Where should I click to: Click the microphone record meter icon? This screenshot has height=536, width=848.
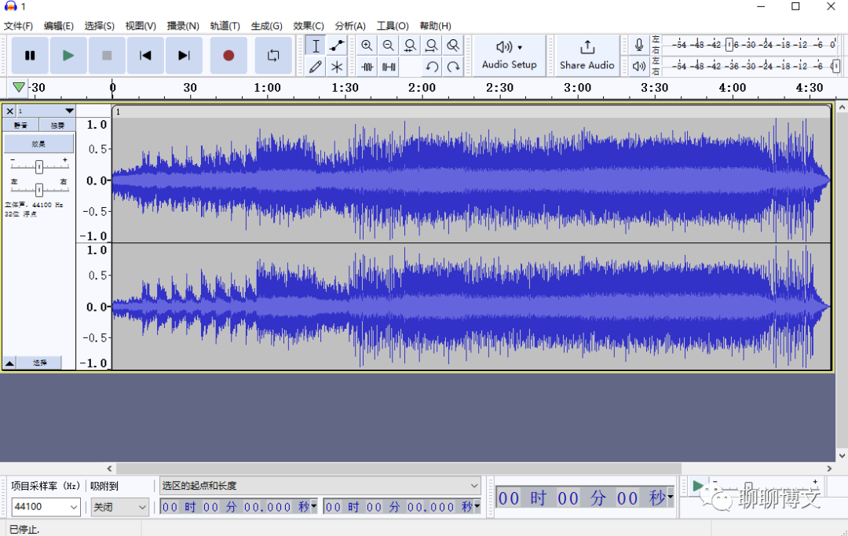click(x=638, y=46)
